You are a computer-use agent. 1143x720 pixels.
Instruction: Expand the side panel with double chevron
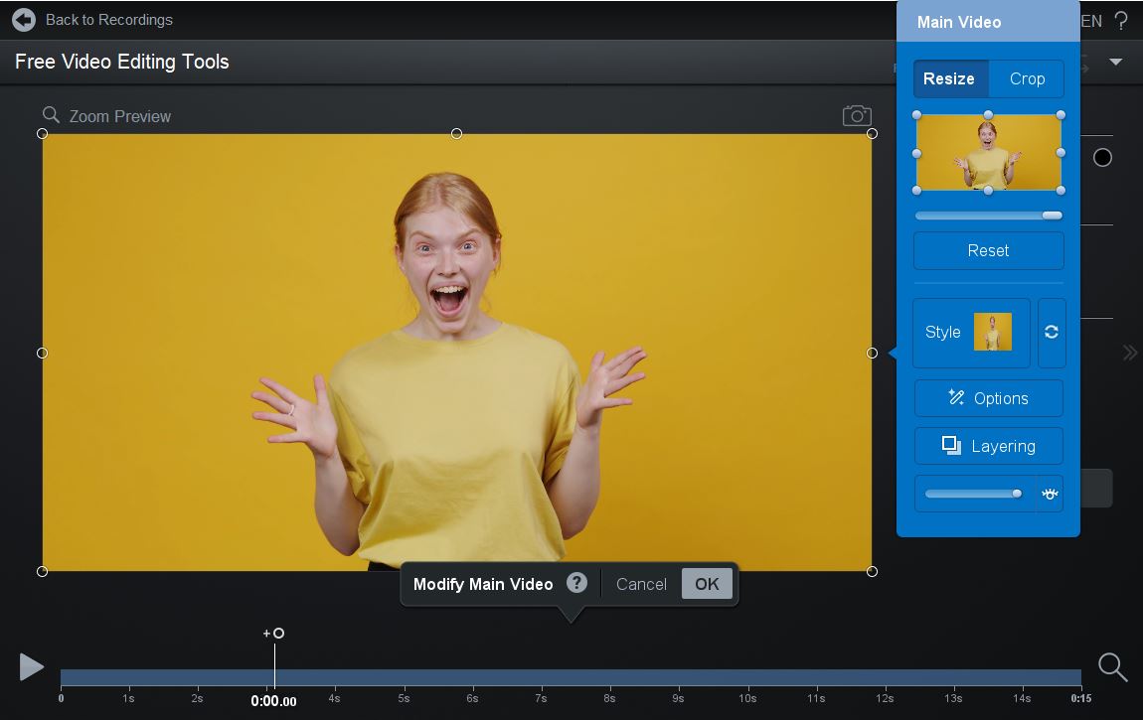1129,353
